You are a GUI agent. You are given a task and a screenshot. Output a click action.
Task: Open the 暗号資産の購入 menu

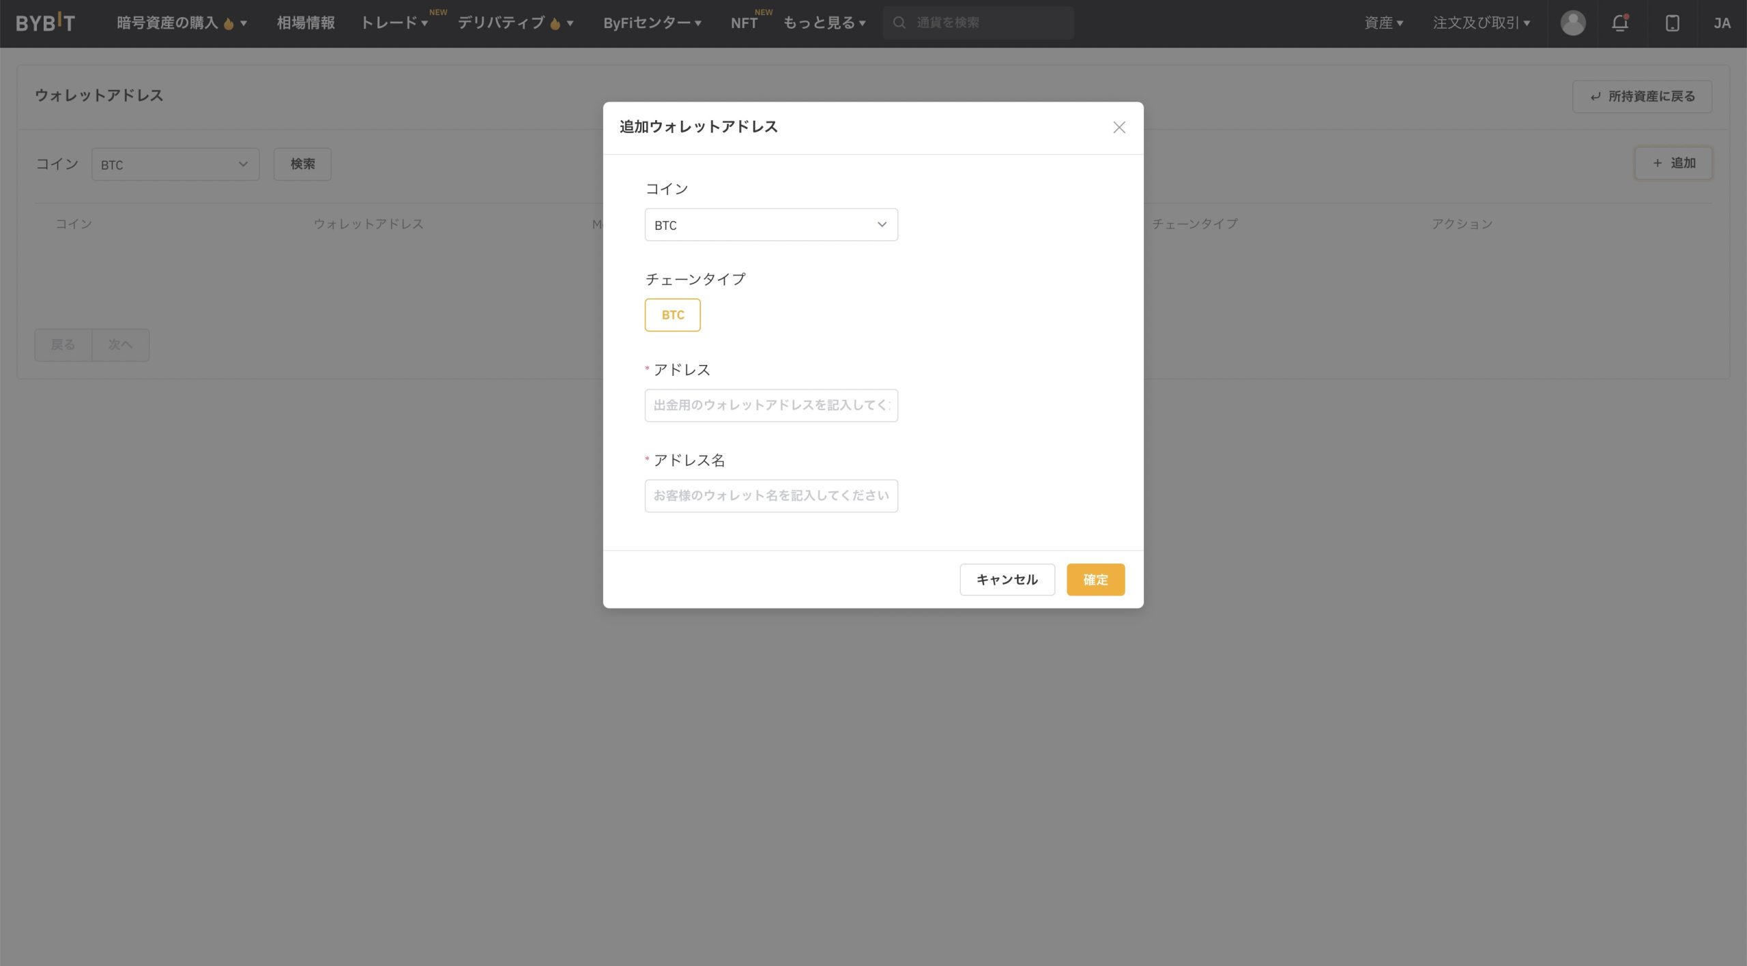[181, 23]
